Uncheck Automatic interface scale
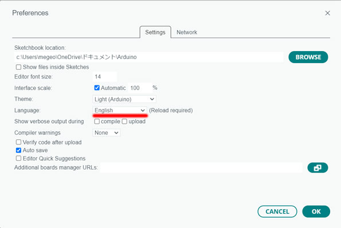This screenshot has height=228, width=341. 97,88
